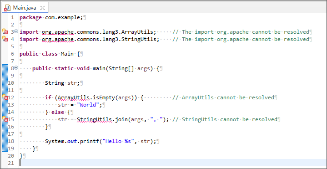The height and width of the screenshot is (169, 327).
Task: Click the "Hello %s" string literal
Action: pyautogui.click(x=118, y=142)
